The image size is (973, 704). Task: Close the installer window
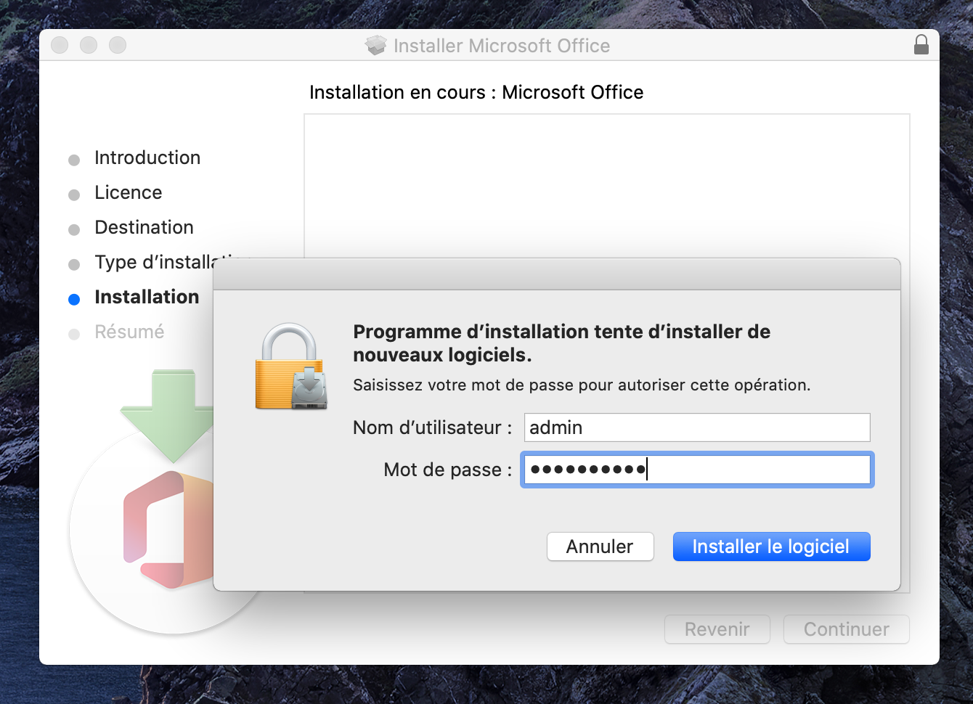[x=60, y=45]
